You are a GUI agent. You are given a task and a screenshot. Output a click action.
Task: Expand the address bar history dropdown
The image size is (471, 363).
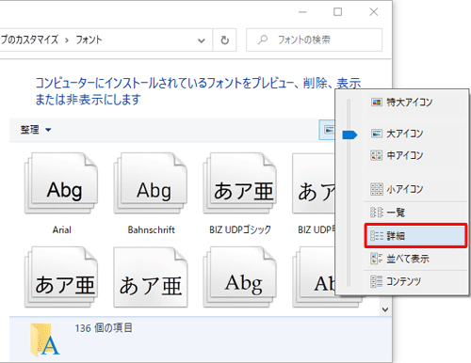(202, 40)
